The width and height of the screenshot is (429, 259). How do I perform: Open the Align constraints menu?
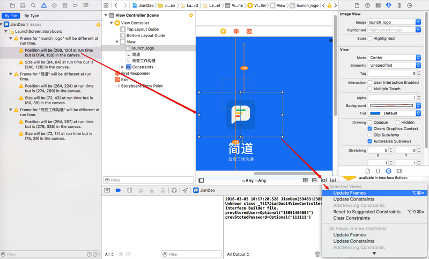[x=315, y=181]
